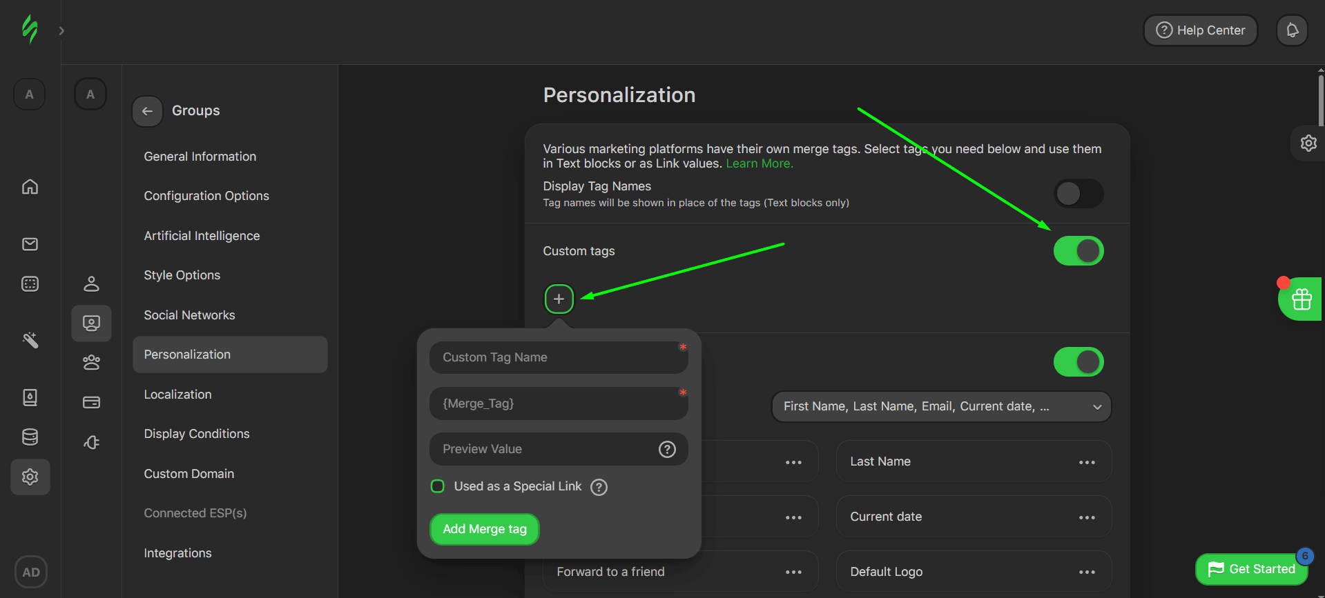1325x598 pixels.
Task: Click the Add Merge tag button
Action: tap(485, 529)
